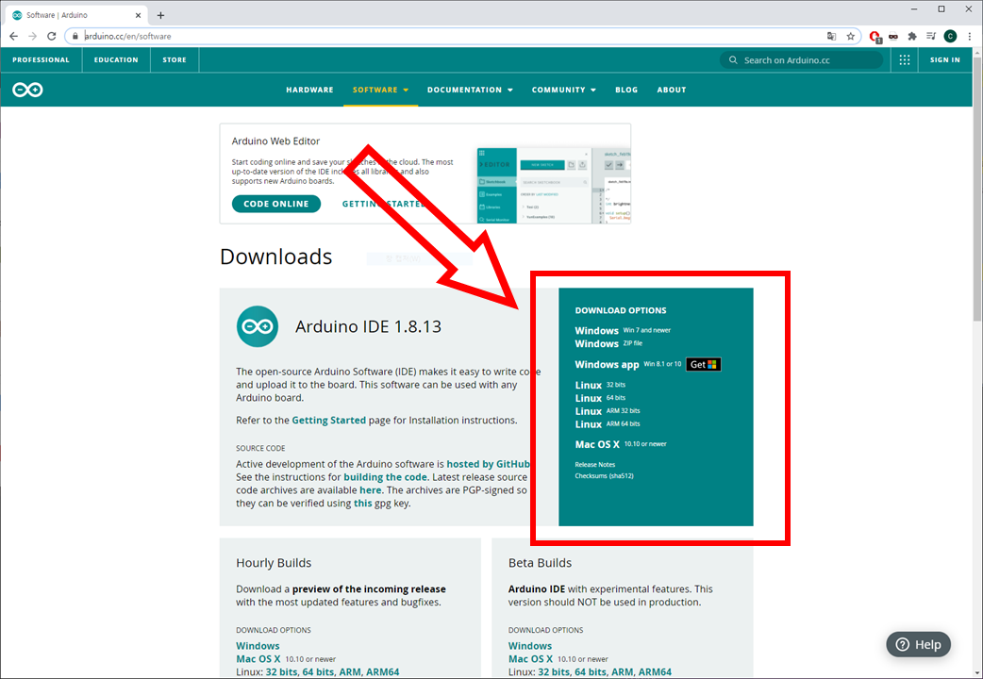Reload the Arduino page

point(51,37)
